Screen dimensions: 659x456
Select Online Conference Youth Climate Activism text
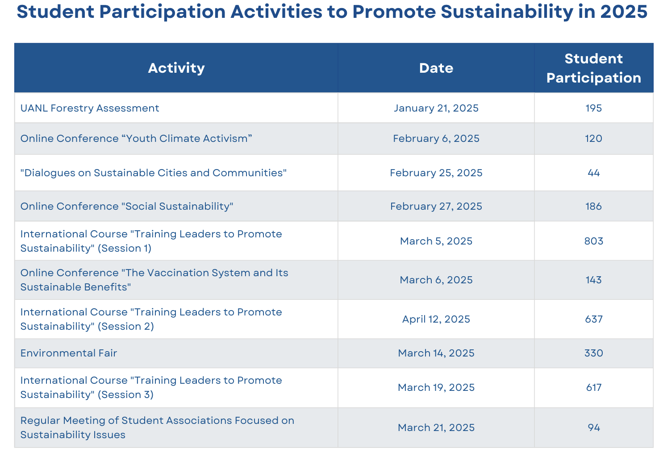[136, 138]
